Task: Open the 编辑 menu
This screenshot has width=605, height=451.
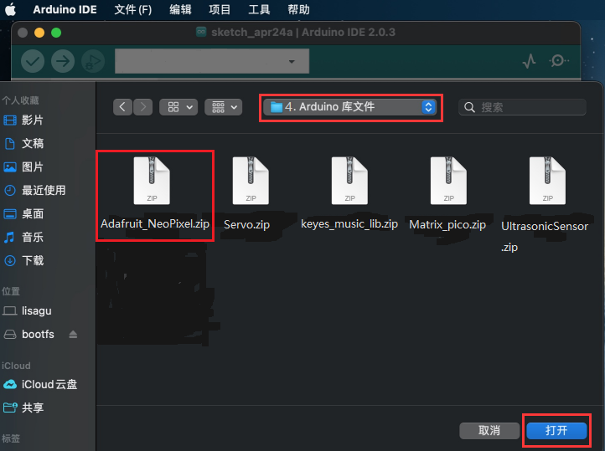Action: tap(180, 9)
